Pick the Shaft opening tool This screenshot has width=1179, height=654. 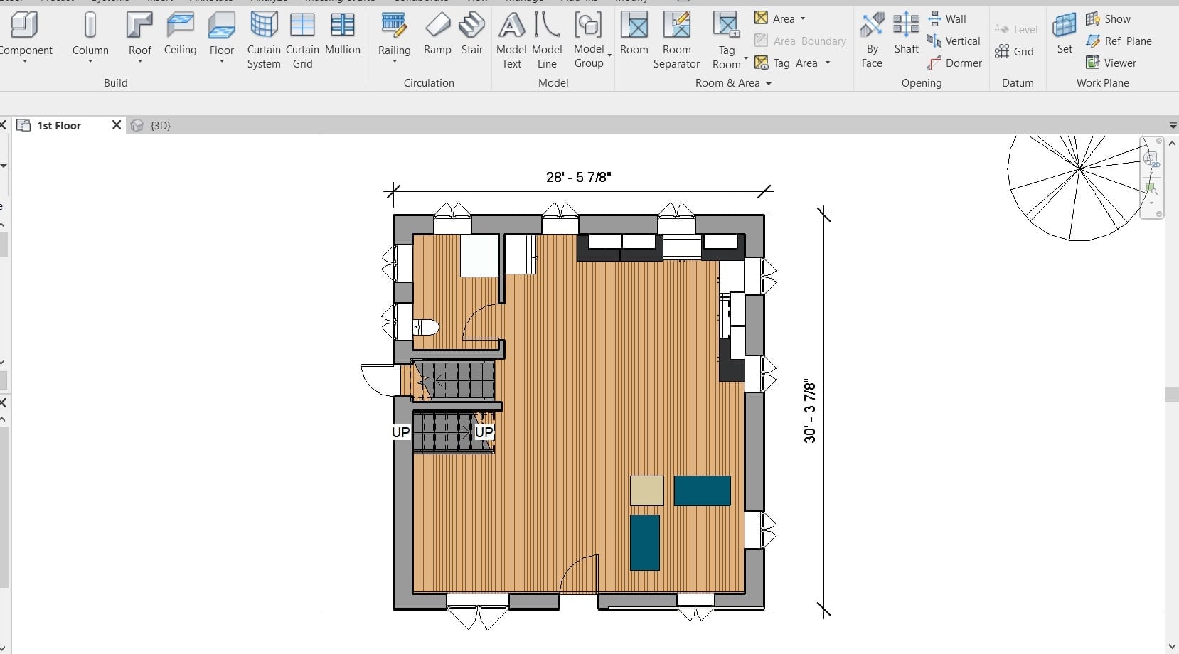coord(906,34)
